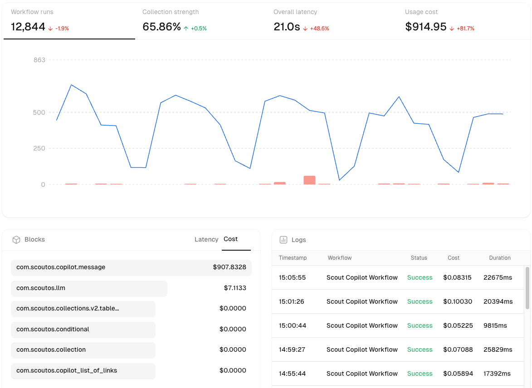Select the com.scoutos.collection block row
The width and height of the screenshot is (532, 388).
tap(132, 349)
